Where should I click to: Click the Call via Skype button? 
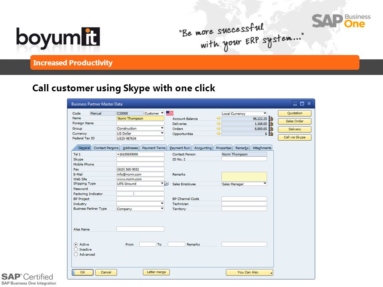[294, 138]
